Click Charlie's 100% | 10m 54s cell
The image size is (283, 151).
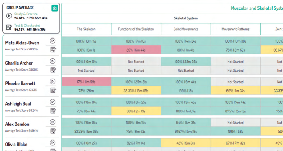click(x=86, y=62)
